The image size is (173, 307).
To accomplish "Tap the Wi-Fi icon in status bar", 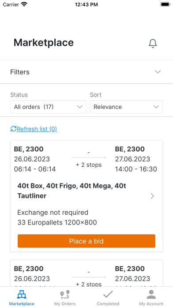I will pos(24,4).
